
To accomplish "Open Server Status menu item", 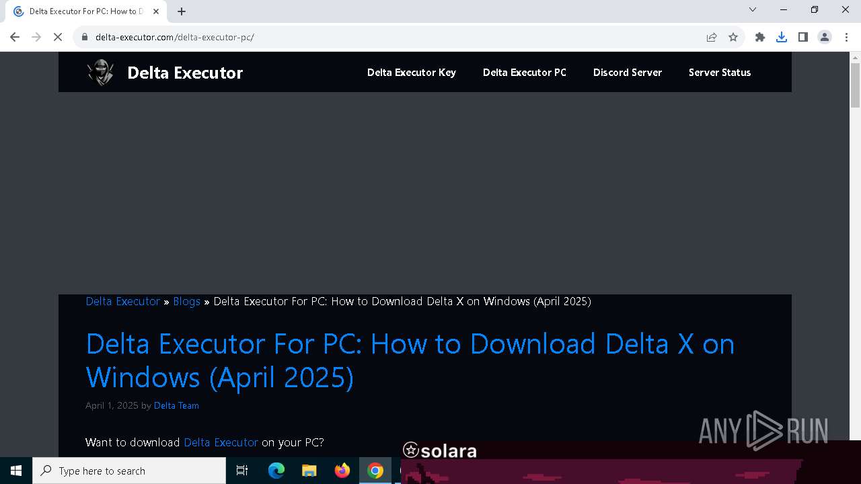I will click(x=720, y=73).
